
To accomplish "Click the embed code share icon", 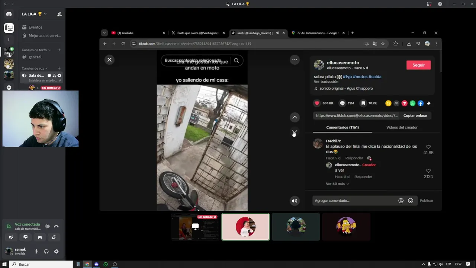I will [x=396, y=103].
